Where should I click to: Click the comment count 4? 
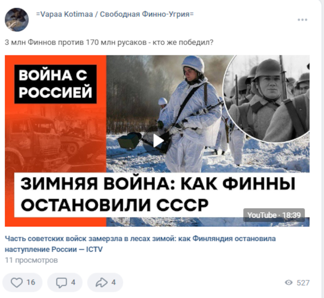coord(73,282)
